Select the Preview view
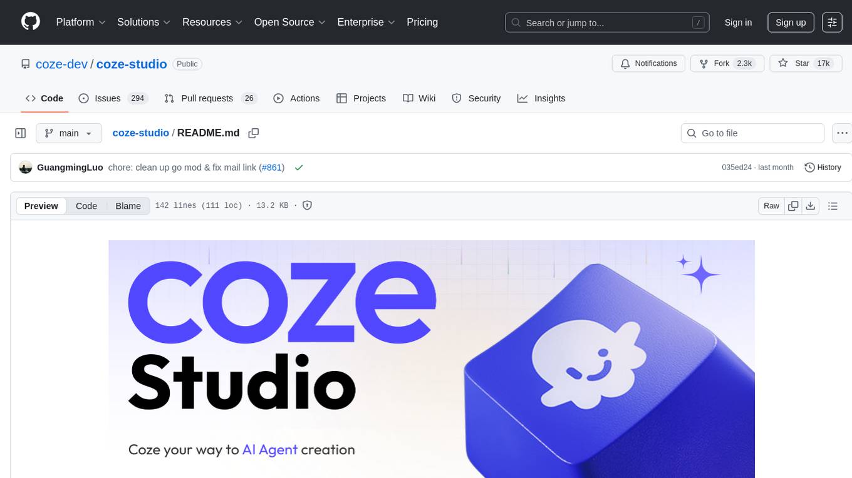The width and height of the screenshot is (852, 478). pos(41,206)
